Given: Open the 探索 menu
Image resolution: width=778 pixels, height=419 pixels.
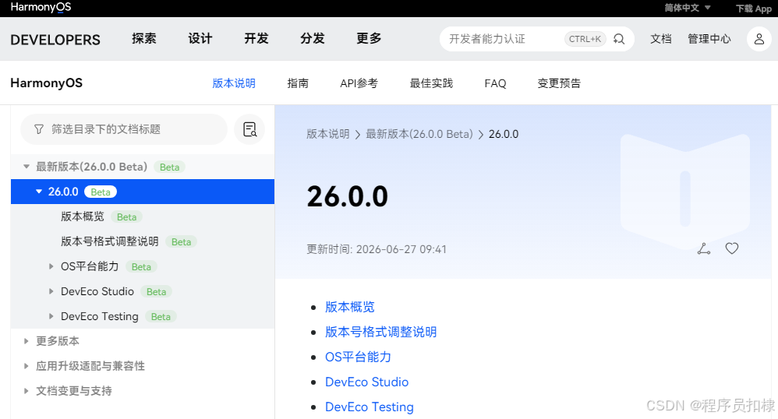Looking at the screenshot, I should pyautogui.click(x=144, y=39).
